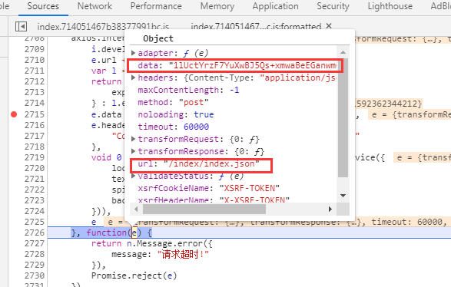Click the vertical scrollbar thumb in popup

(x=343, y=117)
